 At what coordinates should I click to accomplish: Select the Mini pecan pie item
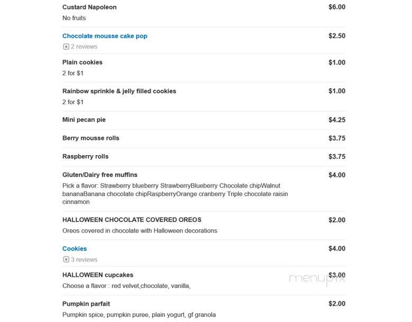[84, 120]
